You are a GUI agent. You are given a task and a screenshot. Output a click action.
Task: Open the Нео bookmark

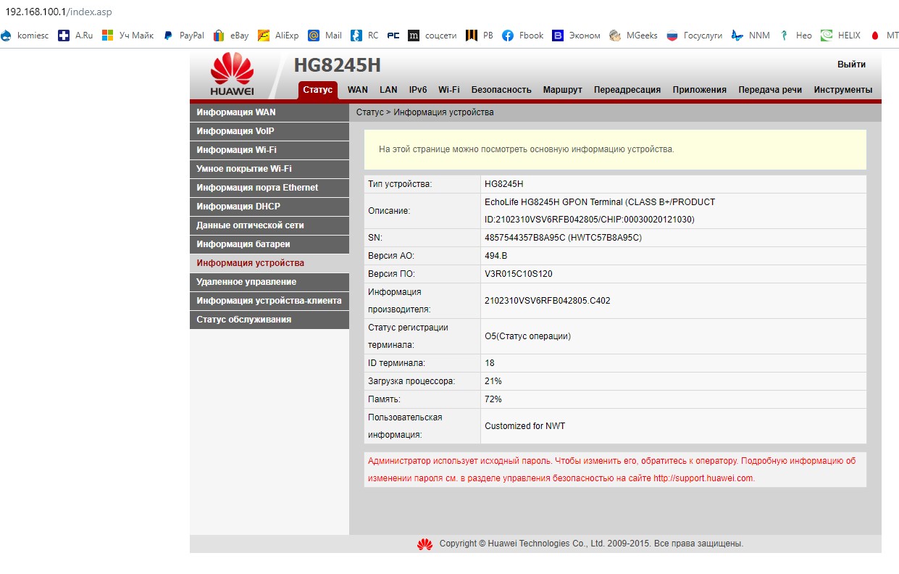[x=795, y=35]
